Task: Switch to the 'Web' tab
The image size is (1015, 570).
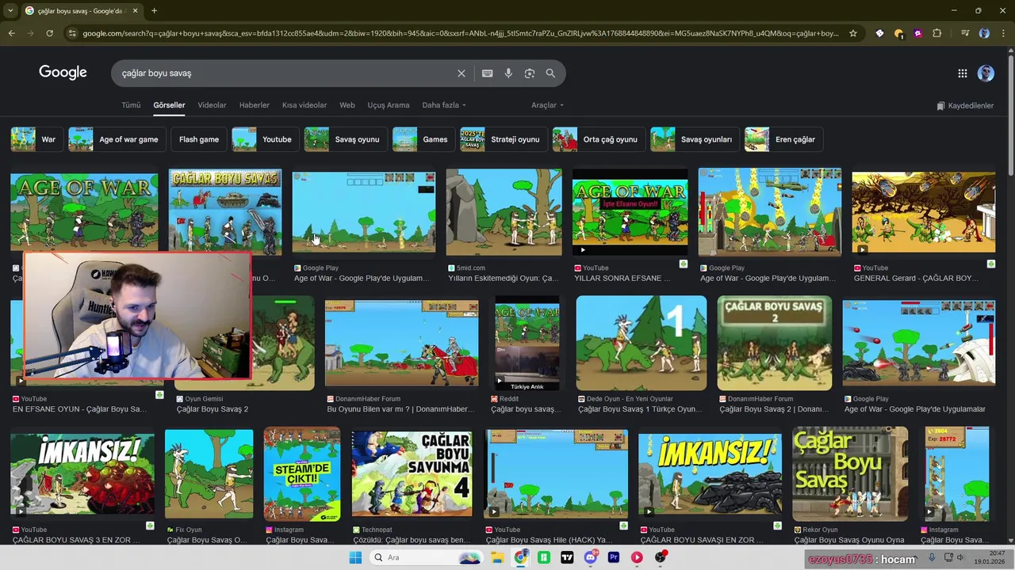Action: tap(347, 105)
